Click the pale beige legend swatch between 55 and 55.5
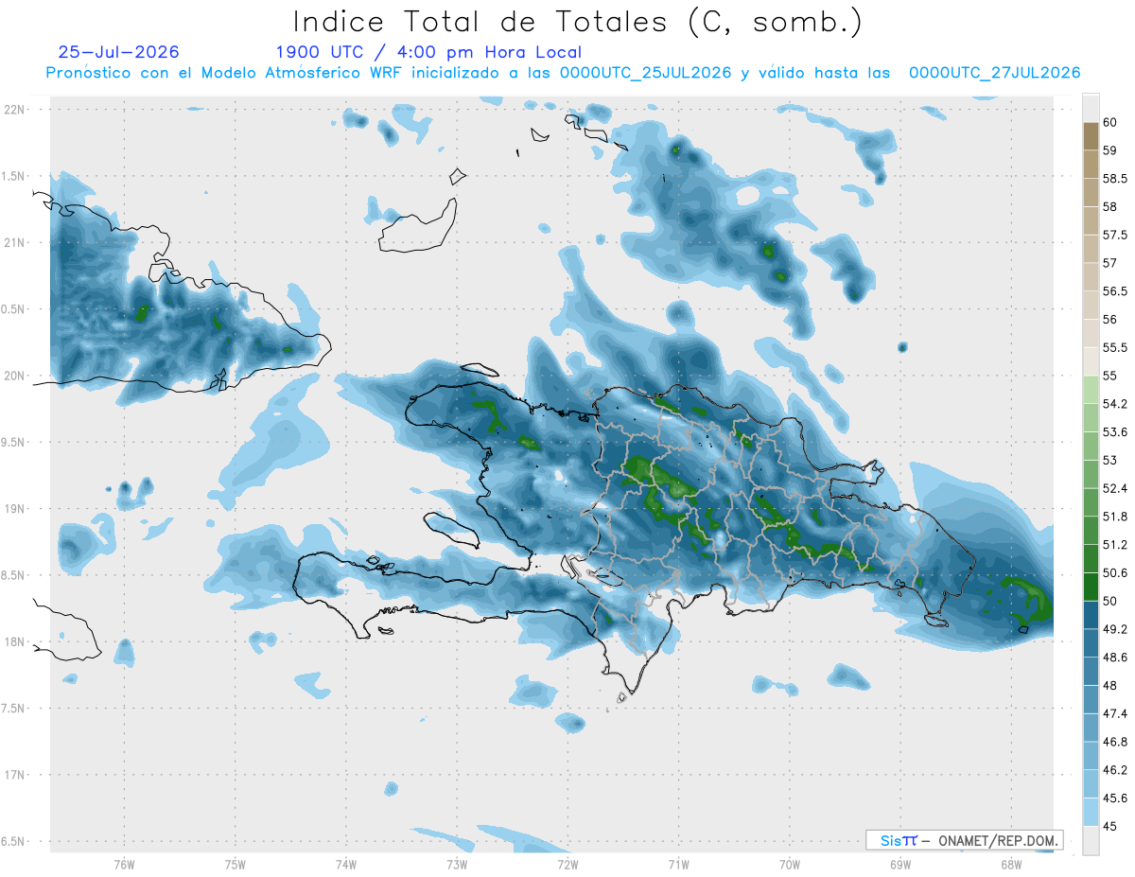Screen dimensions: 1135x877 pos(1091,361)
